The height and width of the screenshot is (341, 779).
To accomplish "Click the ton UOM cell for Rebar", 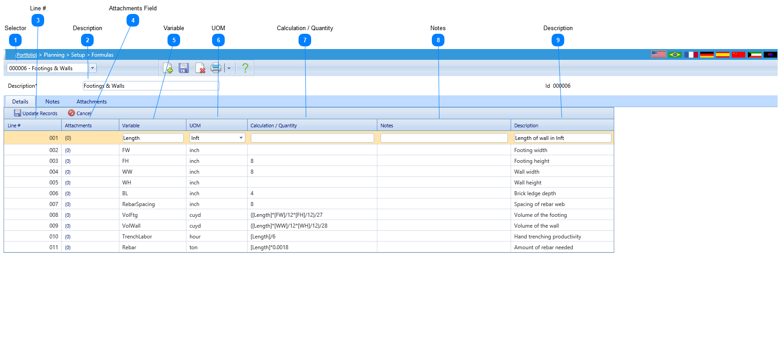I will pos(217,247).
